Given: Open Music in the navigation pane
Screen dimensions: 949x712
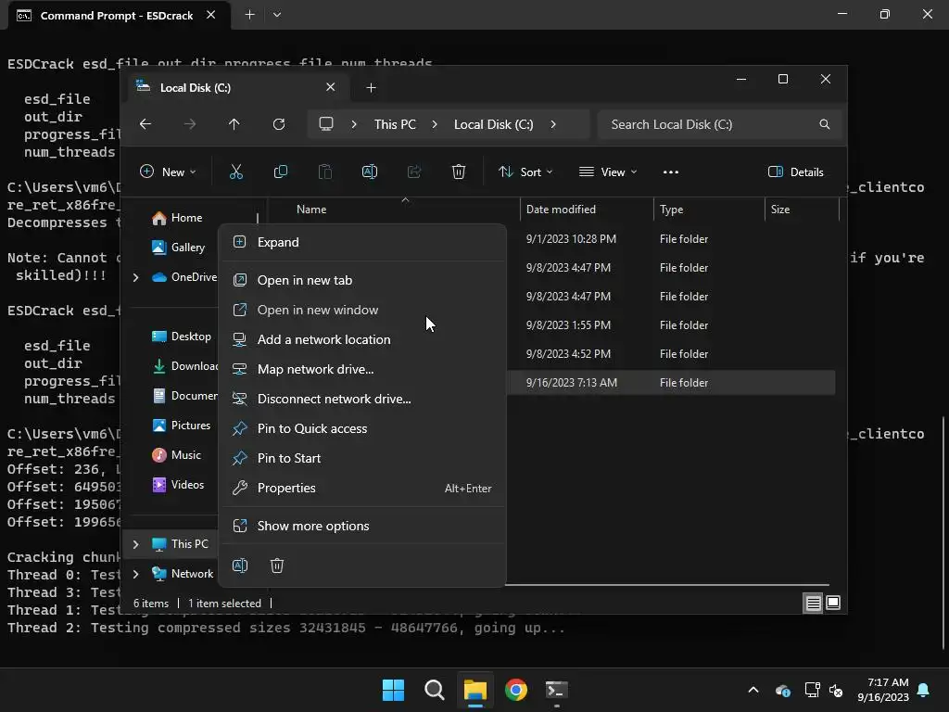Looking at the screenshot, I should click(176, 455).
